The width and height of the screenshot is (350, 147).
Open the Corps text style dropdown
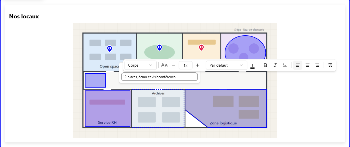tap(140, 65)
